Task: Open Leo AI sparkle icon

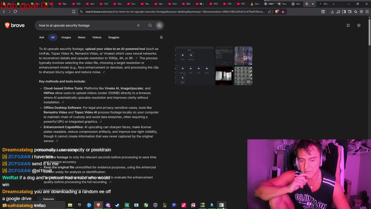Action: click(x=356, y=12)
